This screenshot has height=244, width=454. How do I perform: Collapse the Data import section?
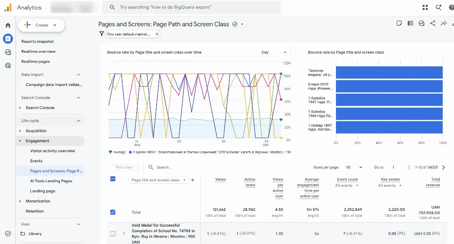point(79,75)
